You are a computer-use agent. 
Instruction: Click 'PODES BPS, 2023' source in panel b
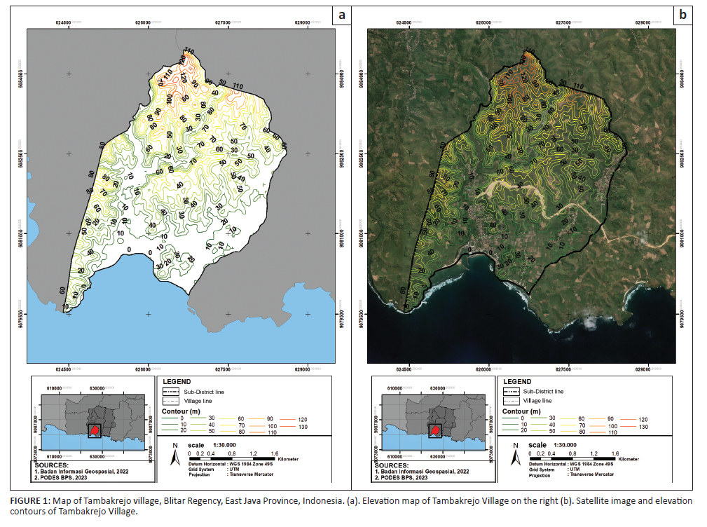[x=404, y=479]
